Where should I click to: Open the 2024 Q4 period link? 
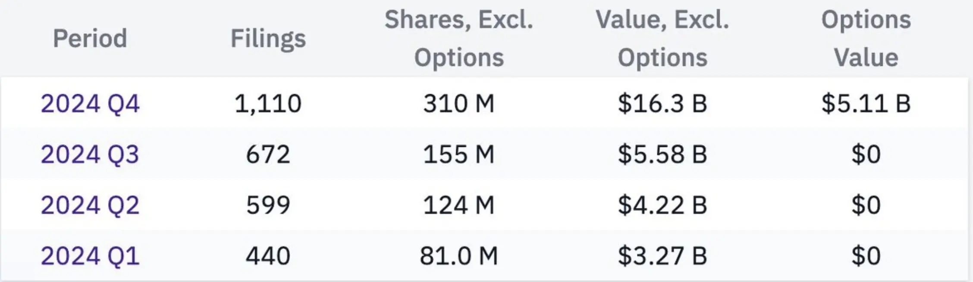point(90,104)
